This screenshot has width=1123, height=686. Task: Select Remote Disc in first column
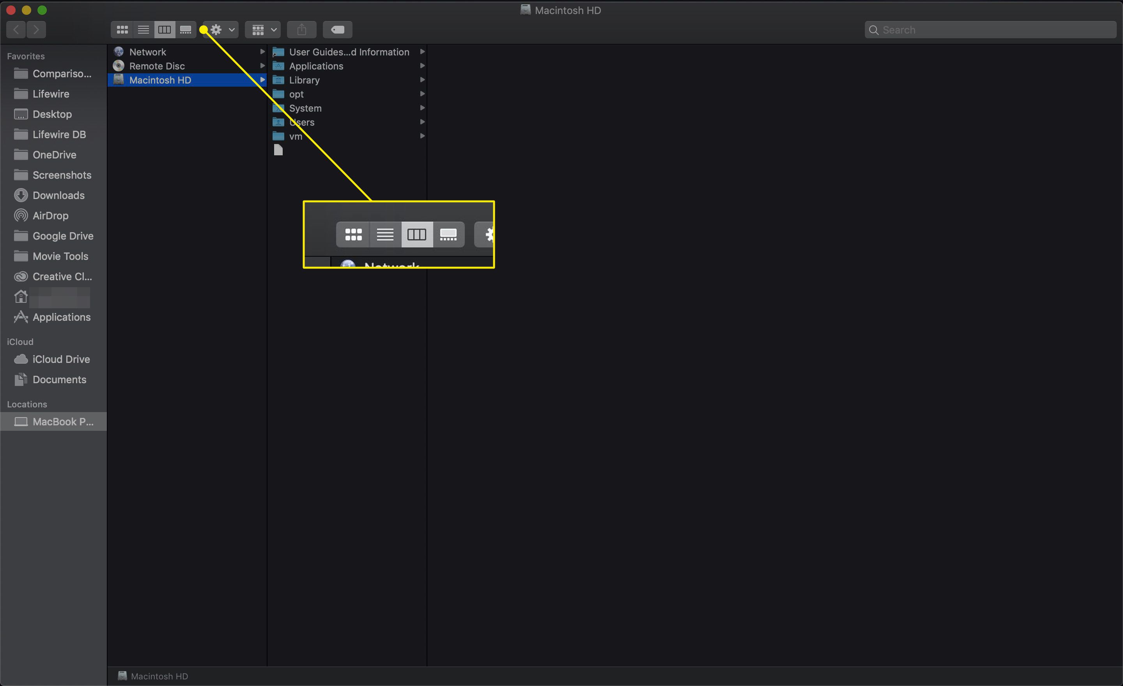(187, 66)
